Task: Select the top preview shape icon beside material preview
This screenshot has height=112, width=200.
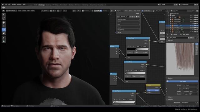Action: click(x=197, y=44)
